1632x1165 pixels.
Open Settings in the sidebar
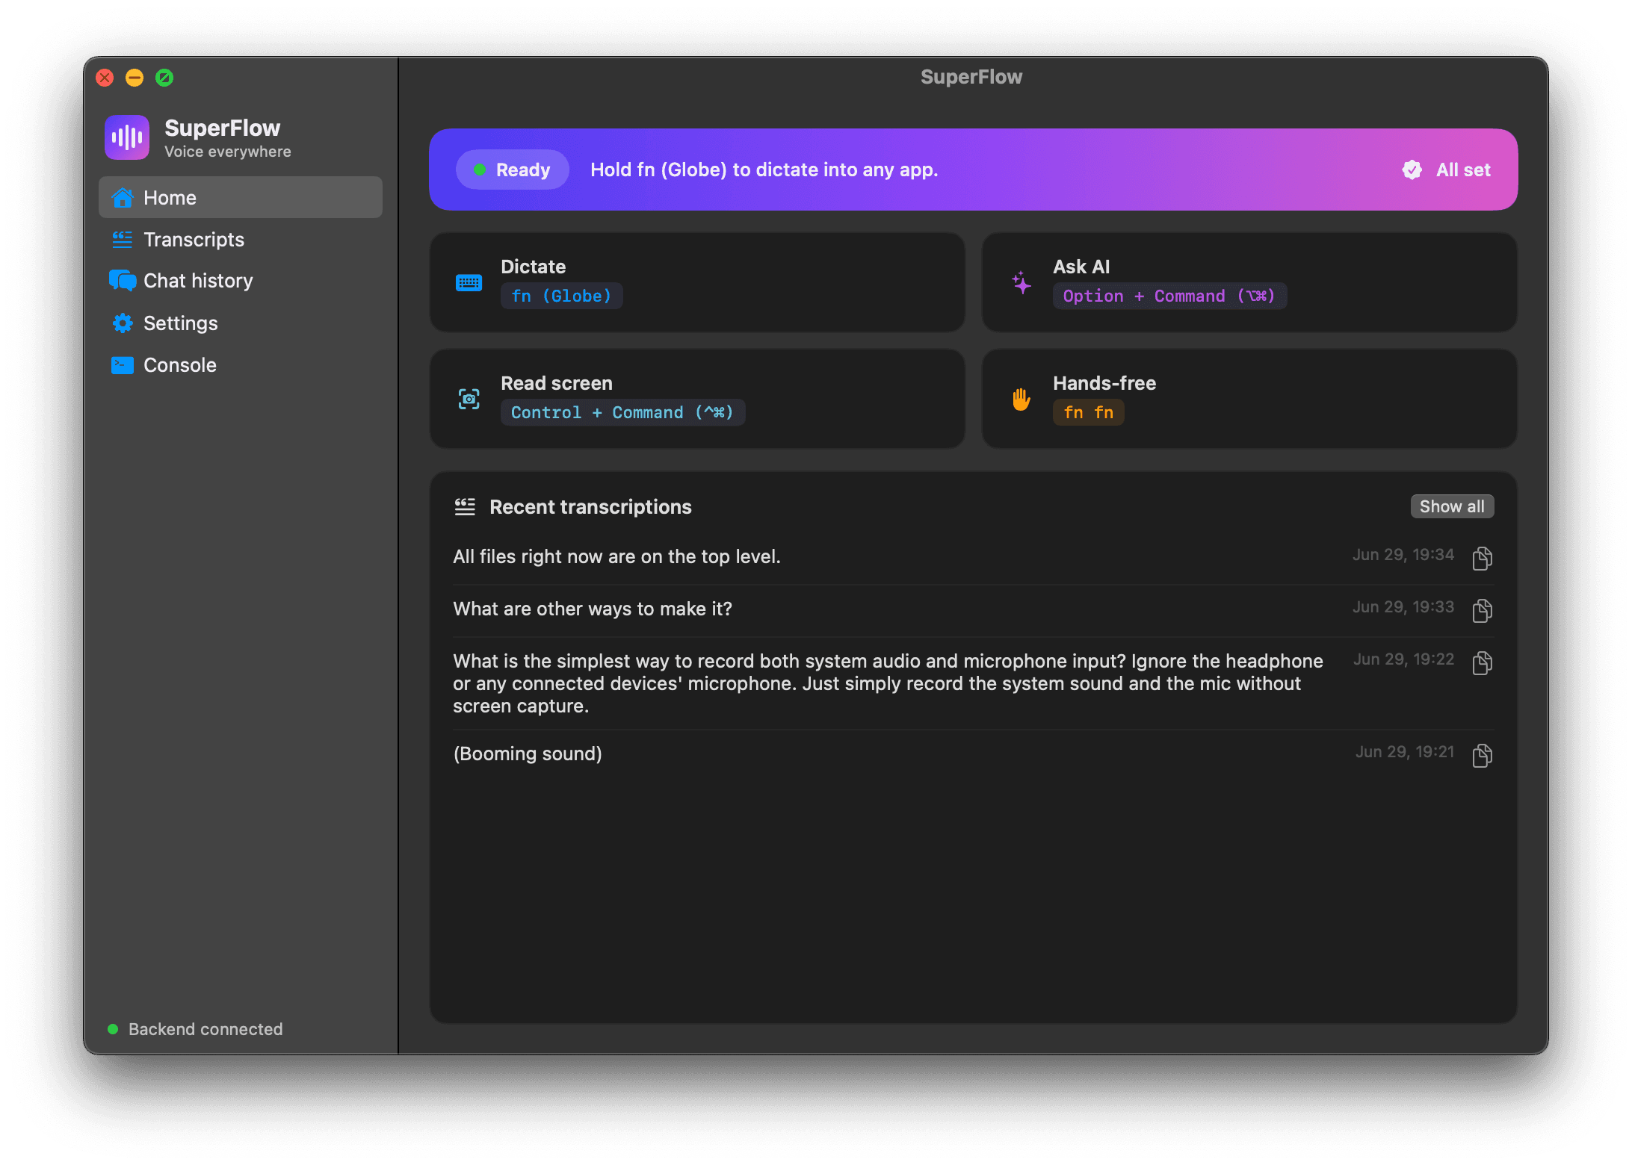pos(240,323)
